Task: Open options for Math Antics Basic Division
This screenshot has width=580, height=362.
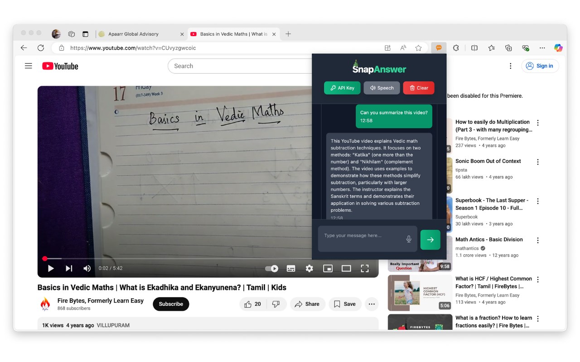Action: (538, 240)
